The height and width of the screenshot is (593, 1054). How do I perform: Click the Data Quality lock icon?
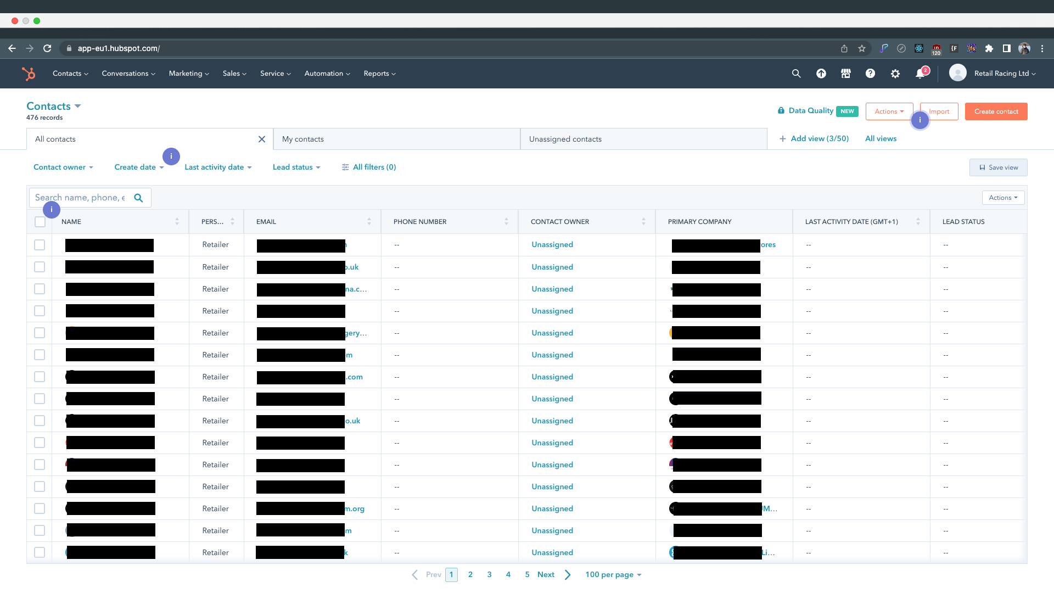[x=781, y=111]
